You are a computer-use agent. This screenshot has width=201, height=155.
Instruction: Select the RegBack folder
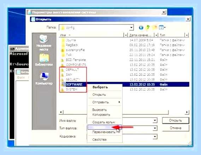(72, 45)
